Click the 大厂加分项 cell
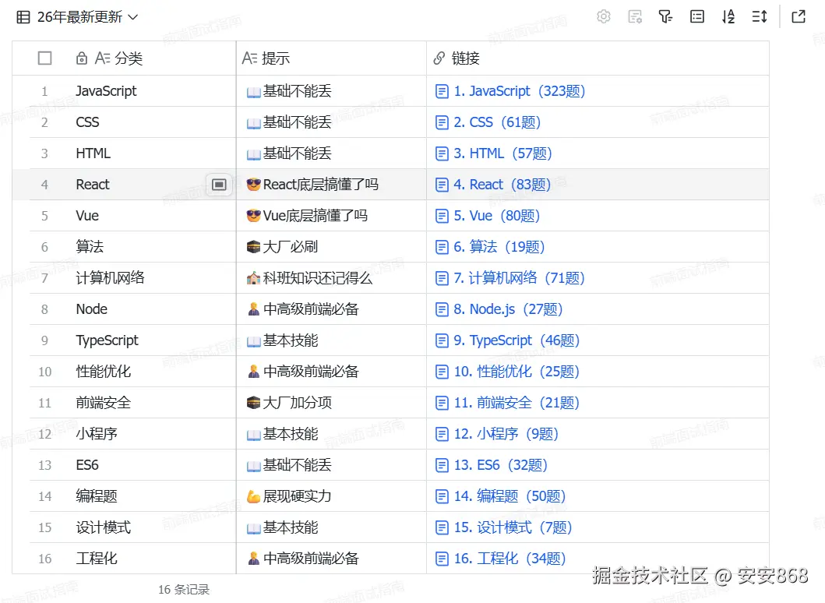This screenshot has width=825, height=603. tap(331, 403)
